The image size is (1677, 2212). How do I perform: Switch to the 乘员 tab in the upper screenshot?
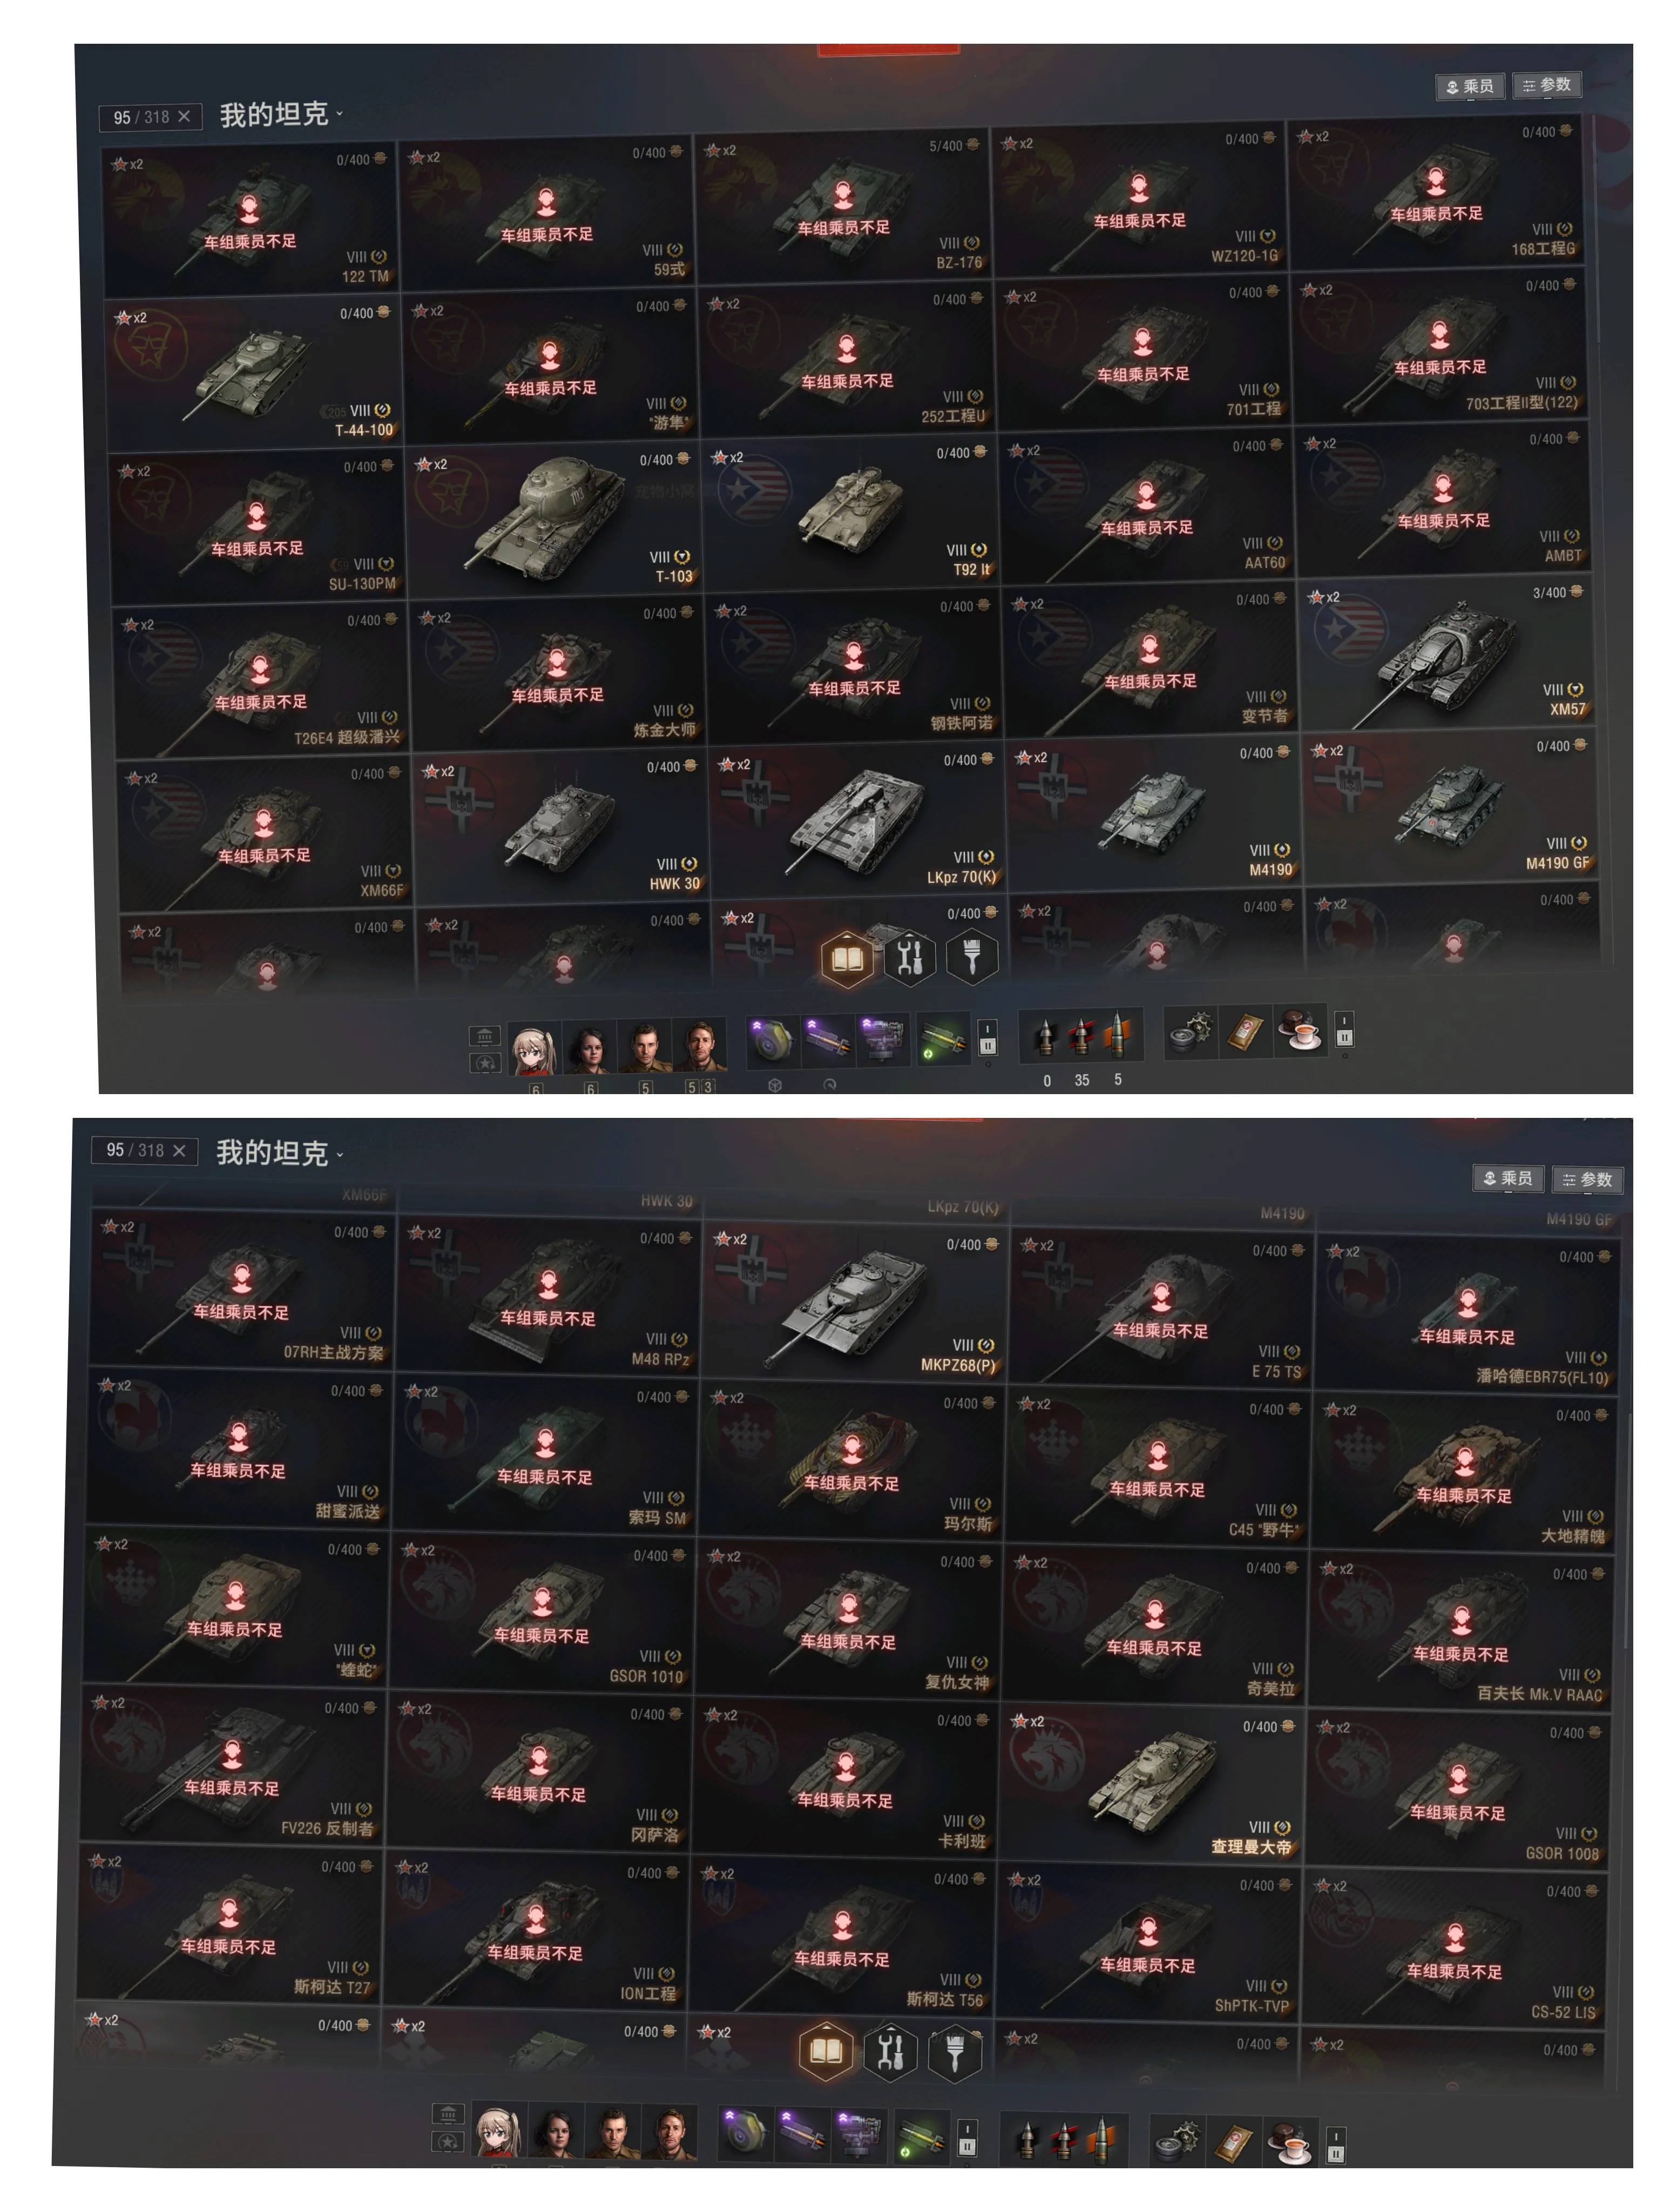[x=1470, y=87]
